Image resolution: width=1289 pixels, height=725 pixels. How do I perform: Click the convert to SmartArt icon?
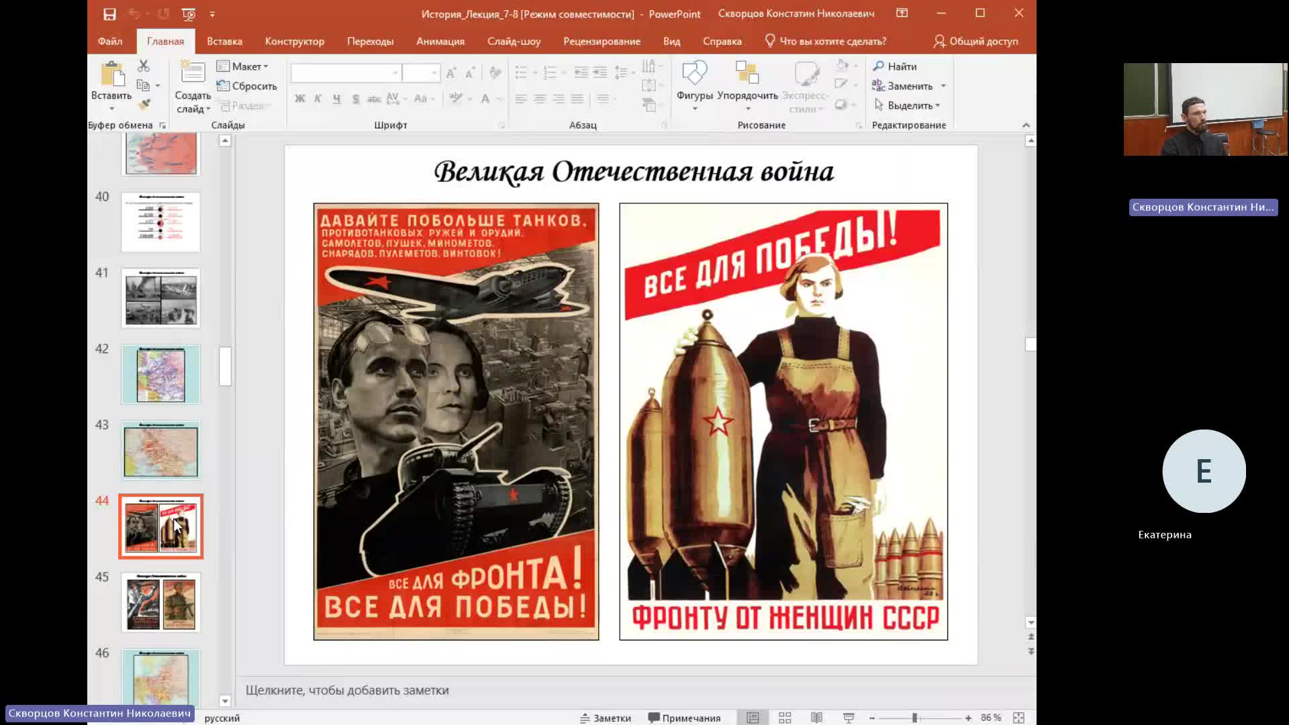coord(649,105)
